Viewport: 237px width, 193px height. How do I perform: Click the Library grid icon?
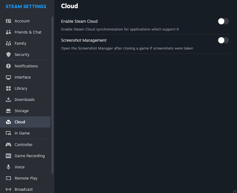click(8, 88)
